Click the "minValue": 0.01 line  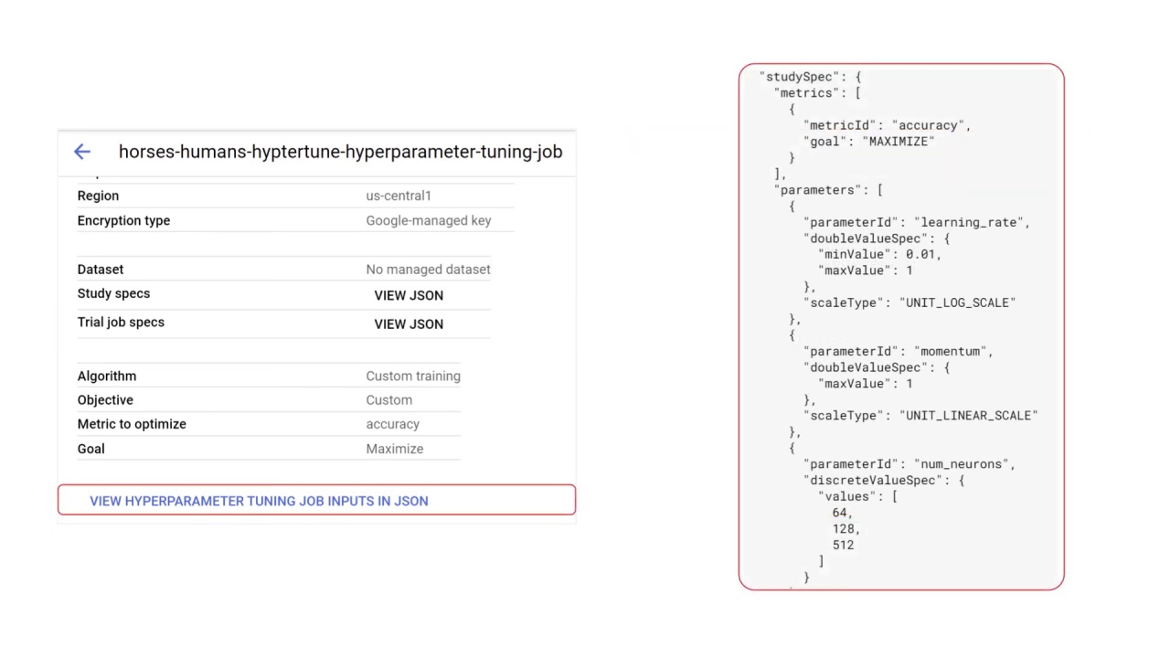pos(880,254)
